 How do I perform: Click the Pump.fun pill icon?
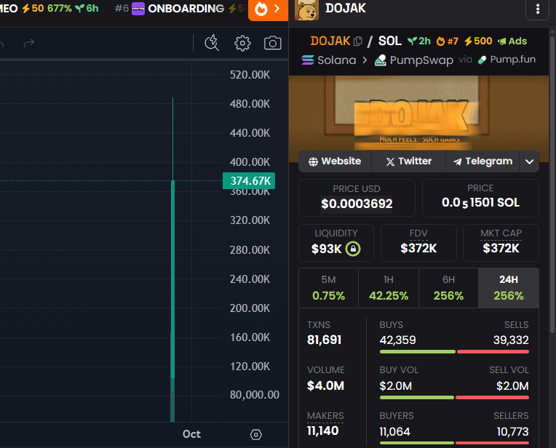[482, 60]
